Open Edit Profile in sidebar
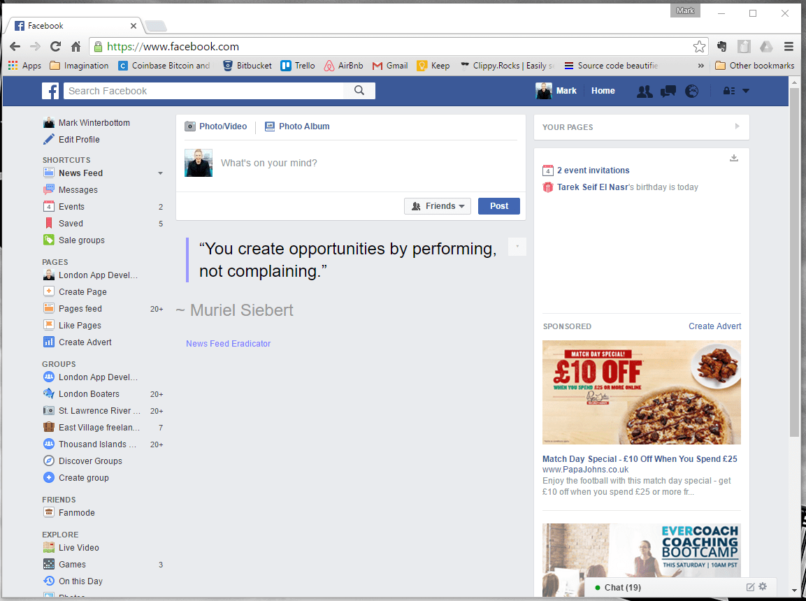The width and height of the screenshot is (806, 601). click(79, 140)
